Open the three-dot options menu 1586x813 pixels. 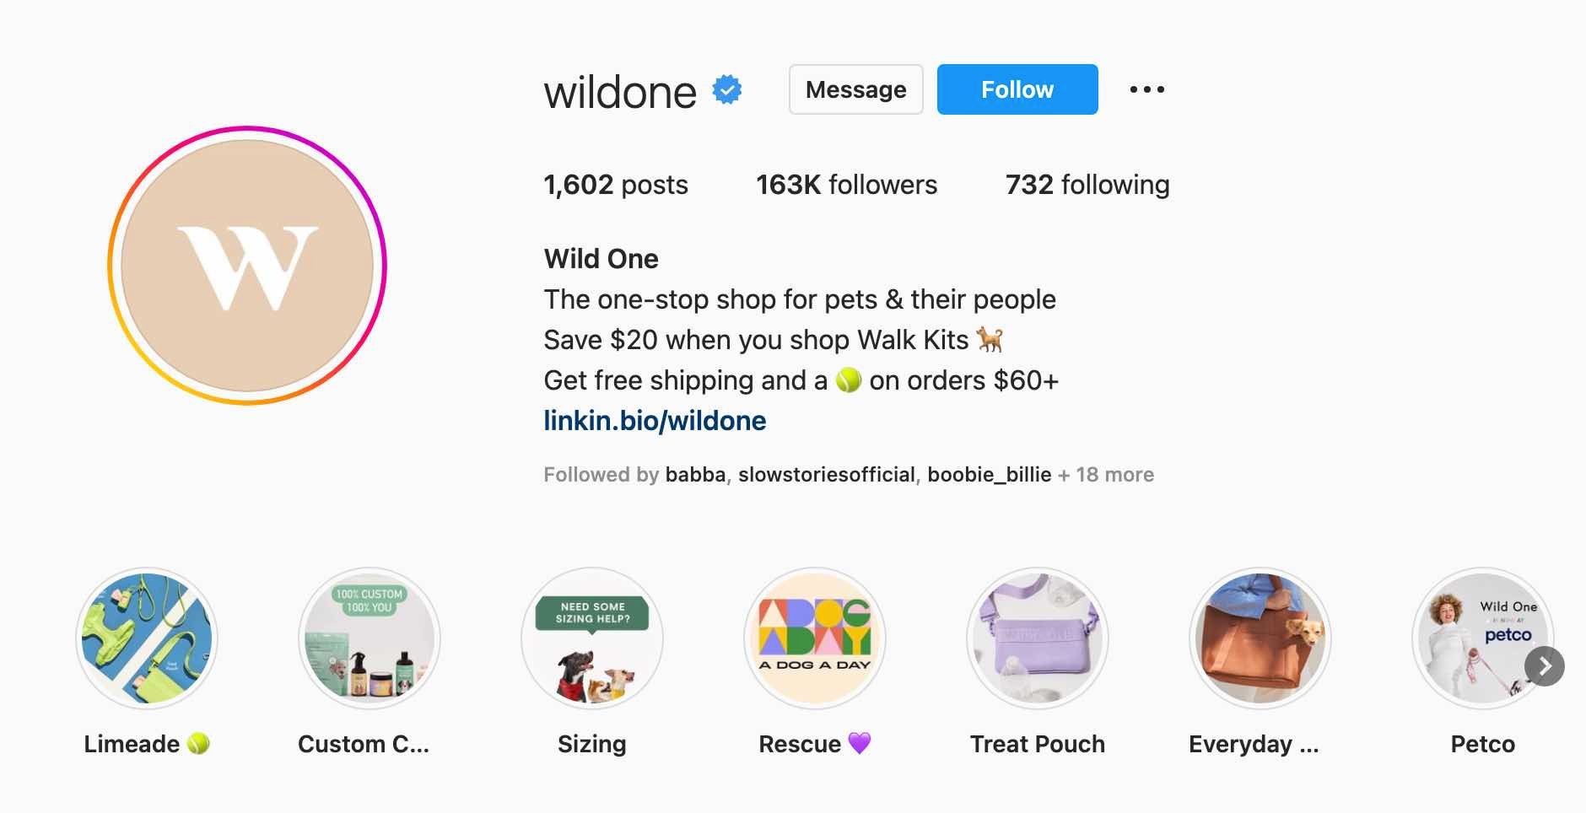1147,89
